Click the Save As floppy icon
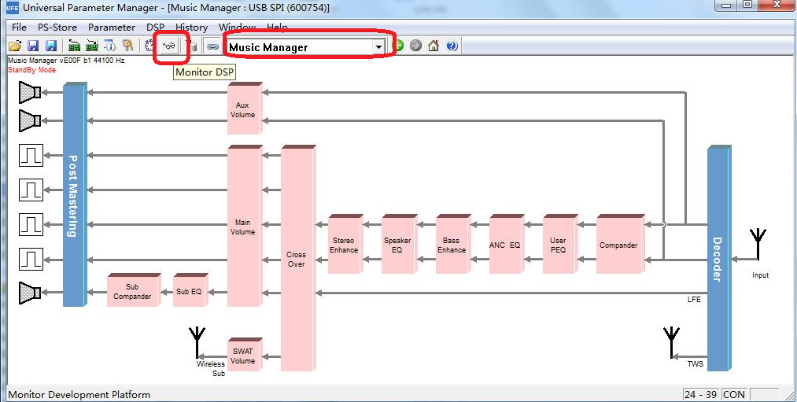 click(51, 46)
